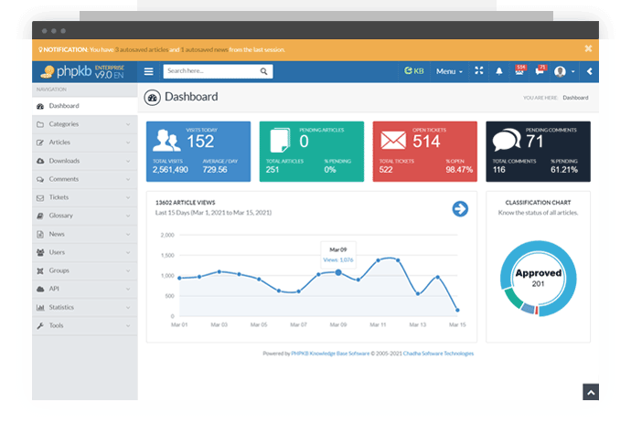This screenshot has width=631, height=434.
Task: Dismiss the orange notification bar
Action: [x=588, y=48]
